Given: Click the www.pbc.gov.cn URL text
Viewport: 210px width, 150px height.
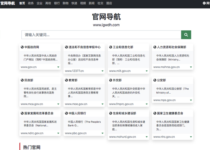Looking at the screenshot, I should coord(75,133).
